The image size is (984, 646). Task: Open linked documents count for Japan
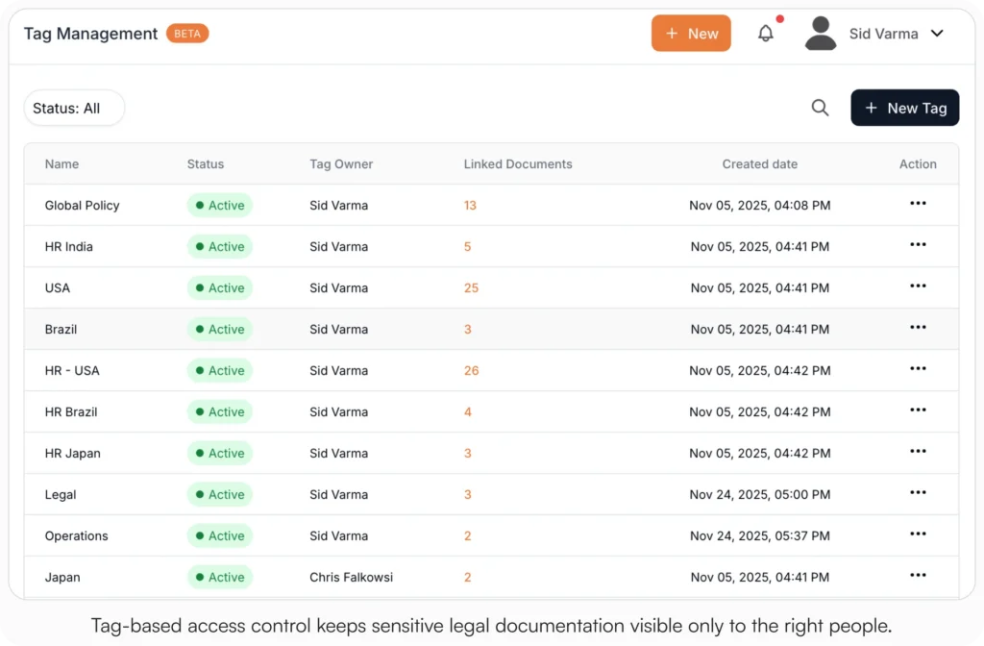(x=468, y=578)
